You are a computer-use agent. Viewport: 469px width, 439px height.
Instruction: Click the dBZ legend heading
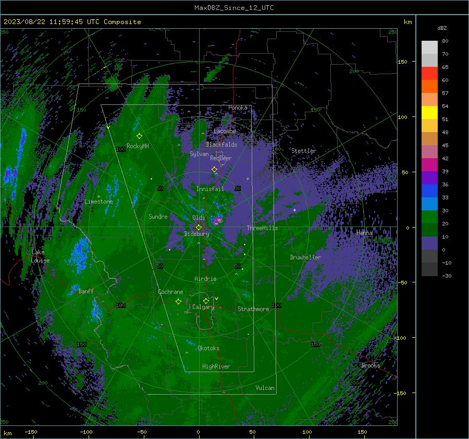(442, 28)
